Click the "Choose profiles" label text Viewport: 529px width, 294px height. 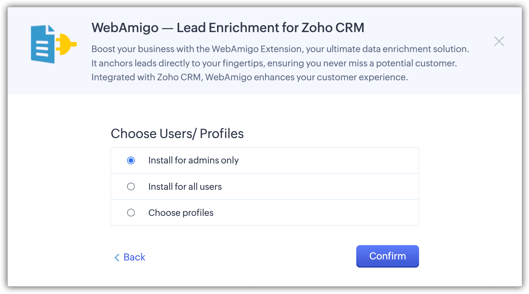point(181,213)
